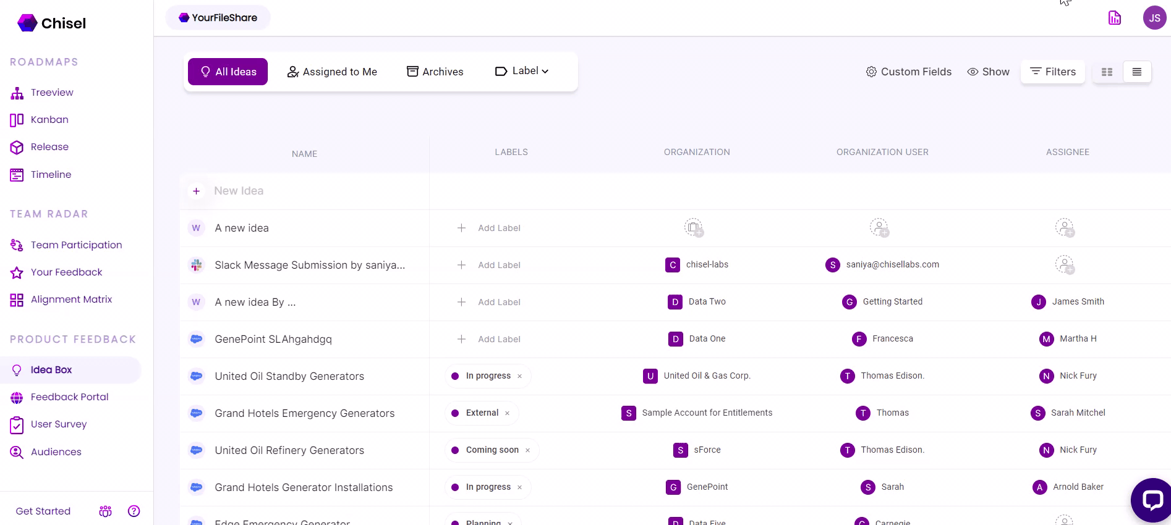Click Slack icon on Slack Message Submission row

coord(197,265)
